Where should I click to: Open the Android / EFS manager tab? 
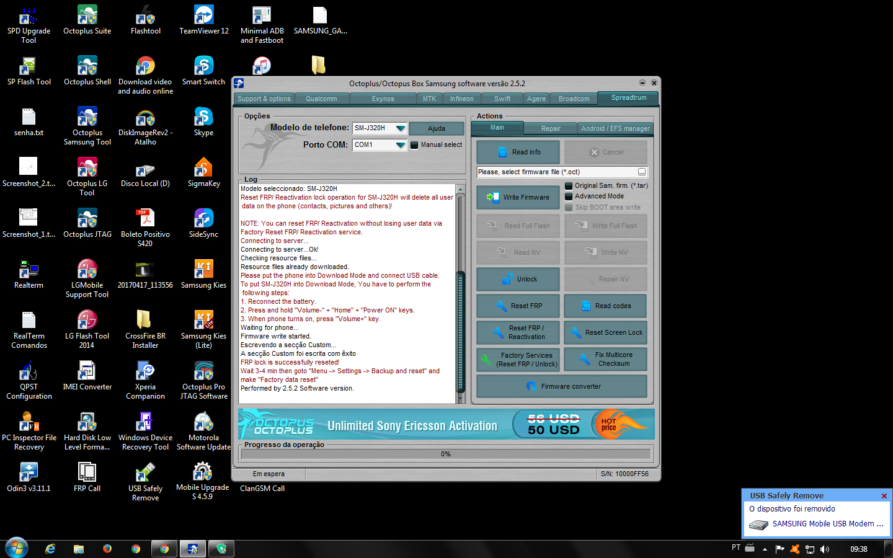coord(615,128)
